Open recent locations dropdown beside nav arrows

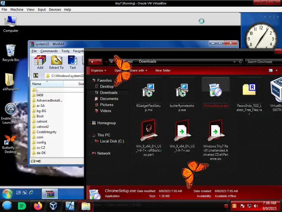pos(106,62)
